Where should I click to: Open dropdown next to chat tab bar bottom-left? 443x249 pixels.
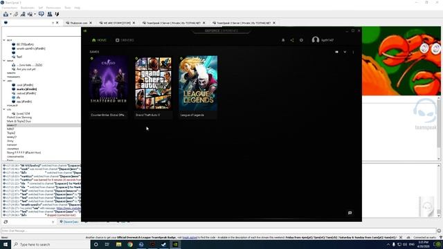tap(53, 222)
